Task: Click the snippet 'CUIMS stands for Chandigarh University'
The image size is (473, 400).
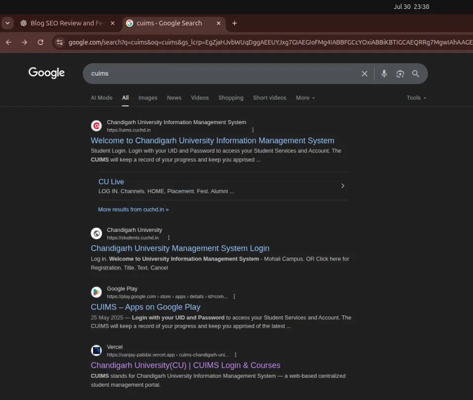Action: click(x=218, y=380)
